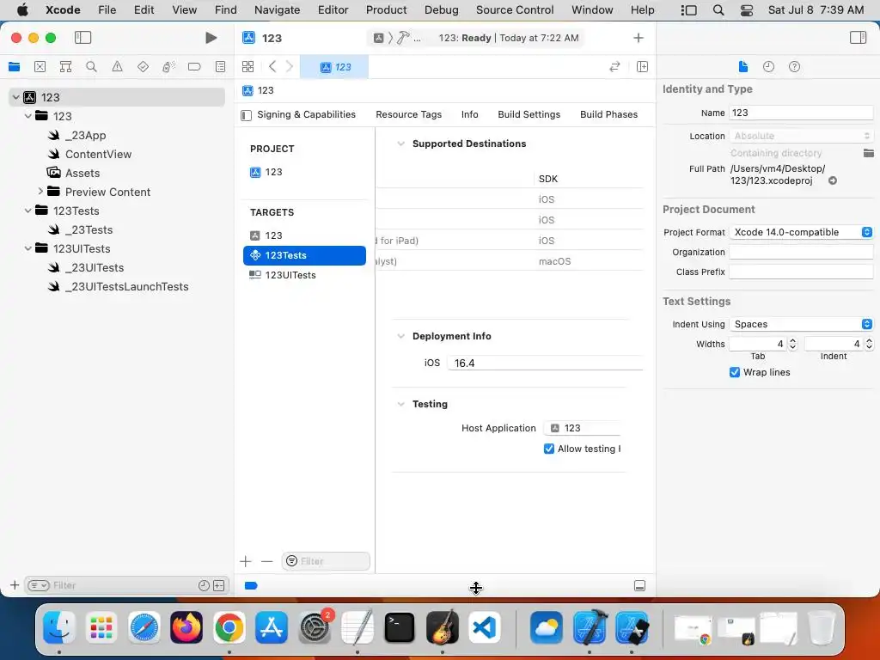Screen dimensions: 880x660
Task: Select 123UITests target
Action: (x=304, y=275)
